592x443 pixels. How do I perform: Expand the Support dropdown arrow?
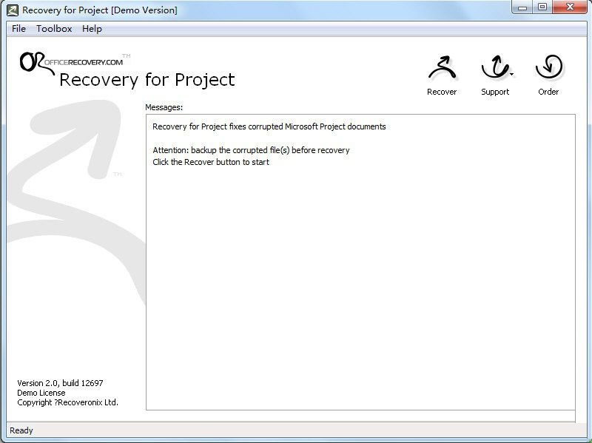coord(511,75)
